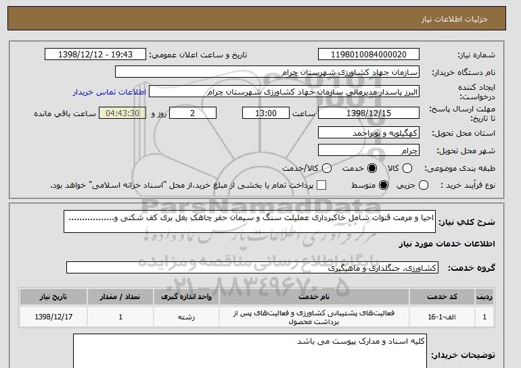The width and height of the screenshot is (521, 368).
Task: Click the announcement date field 1398/12/12 - 19:43
Action: click(x=95, y=55)
